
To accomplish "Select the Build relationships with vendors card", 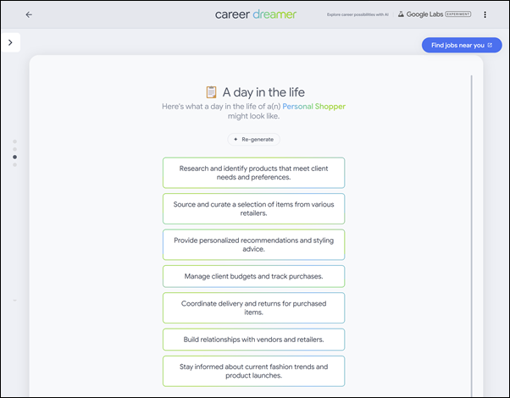I will coord(253,340).
